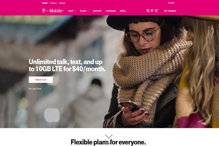
Task: Click the scroll-down chevron below the hero
Action: click(109, 136)
